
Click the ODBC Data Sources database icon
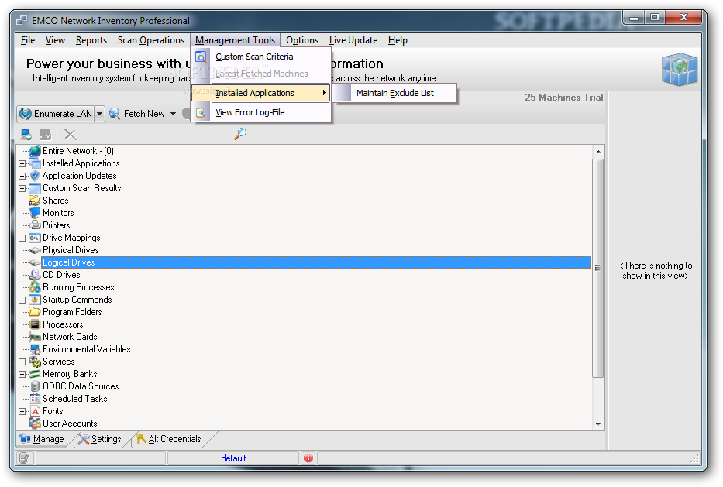[x=35, y=386]
